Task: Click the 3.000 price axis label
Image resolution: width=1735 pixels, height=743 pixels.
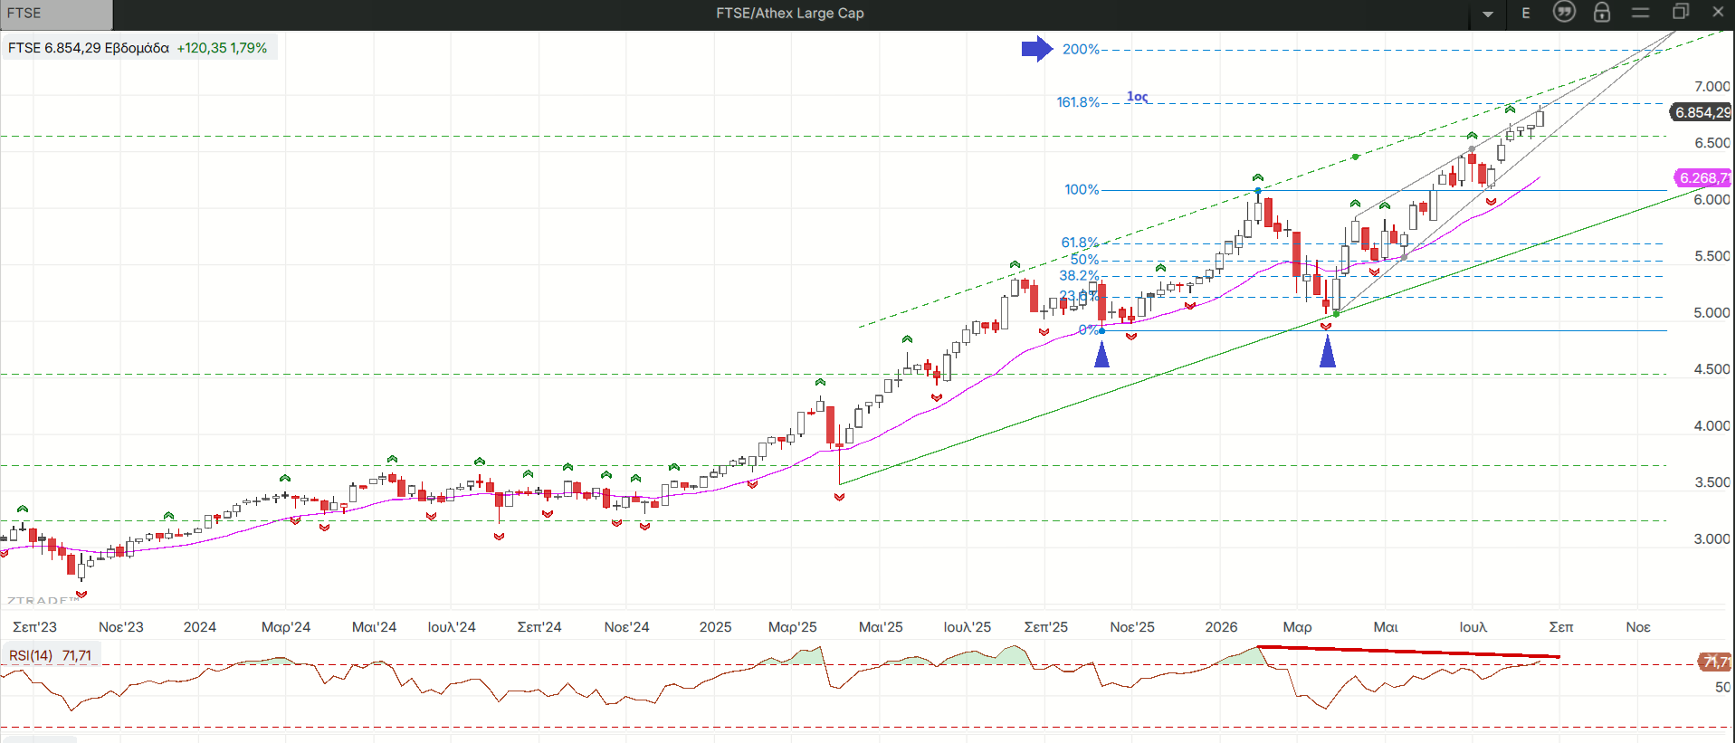Action: (1712, 539)
